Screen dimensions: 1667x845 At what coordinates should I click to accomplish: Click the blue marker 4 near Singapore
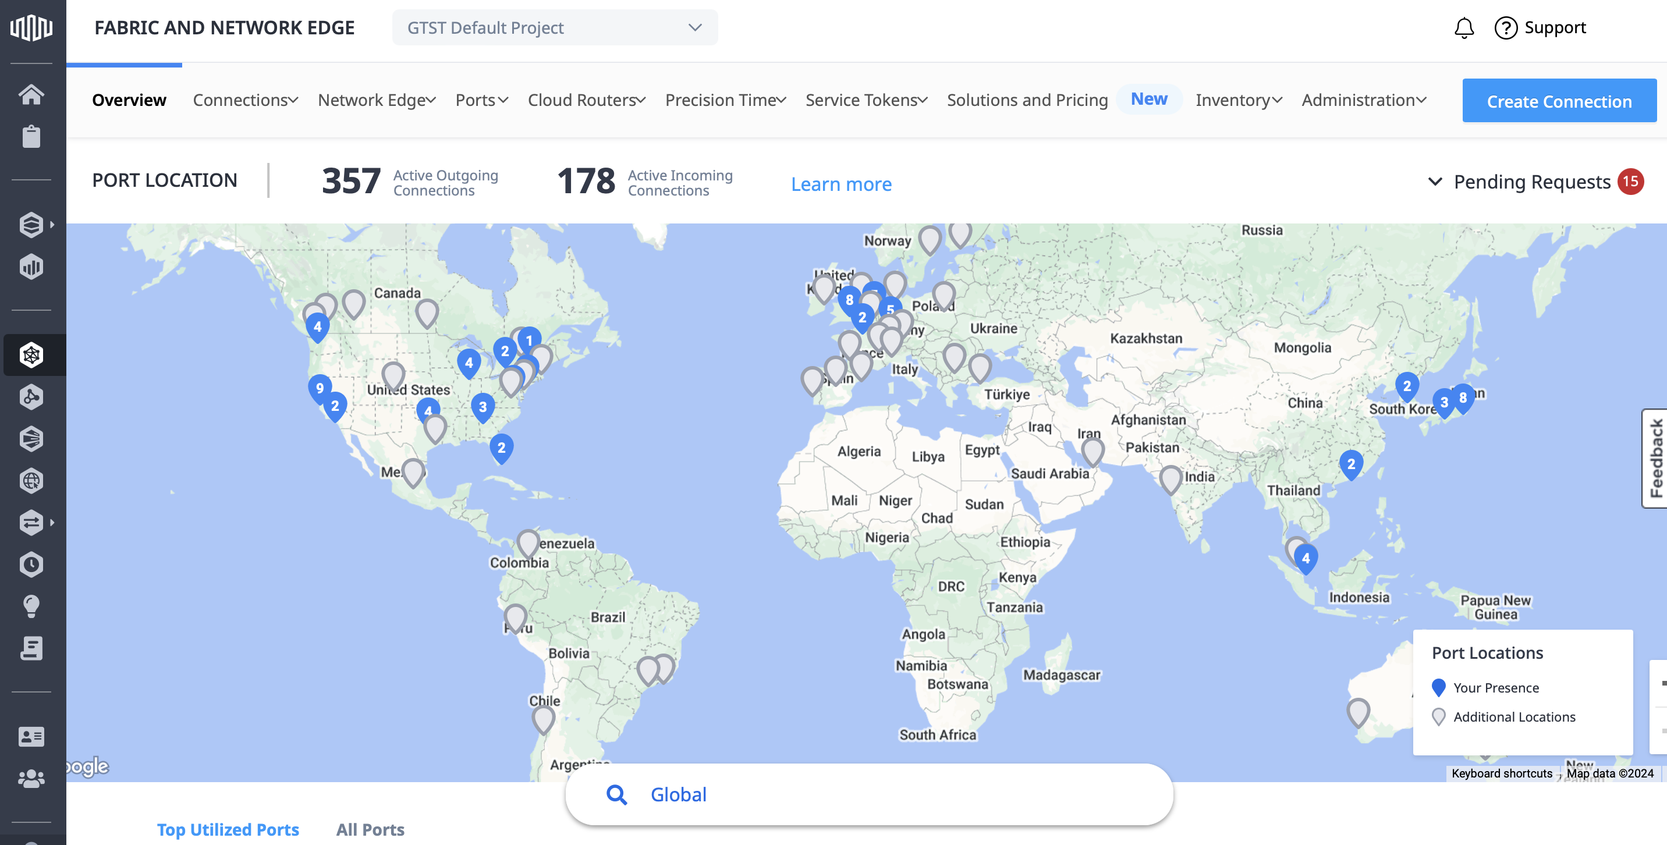(x=1306, y=558)
